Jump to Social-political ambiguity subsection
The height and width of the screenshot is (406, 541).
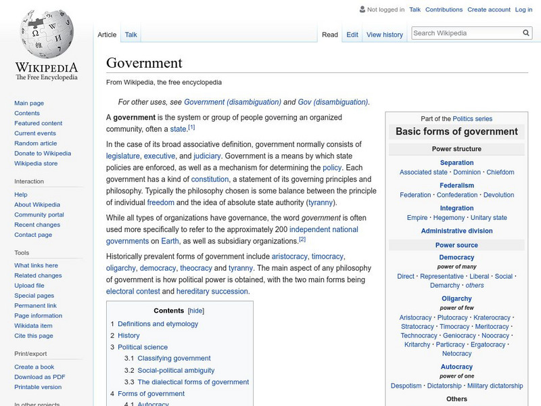176,370
